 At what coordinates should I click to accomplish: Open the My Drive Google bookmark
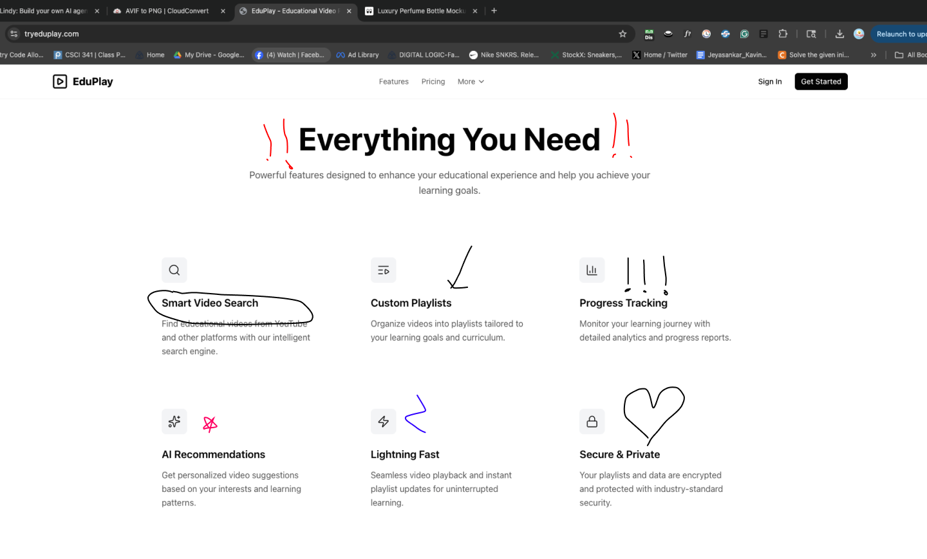[x=209, y=55]
